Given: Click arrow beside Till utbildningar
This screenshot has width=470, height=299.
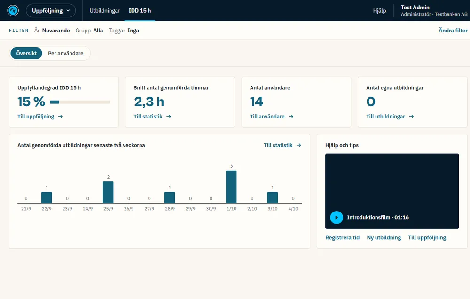Looking at the screenshot, I should click(411, 117).
